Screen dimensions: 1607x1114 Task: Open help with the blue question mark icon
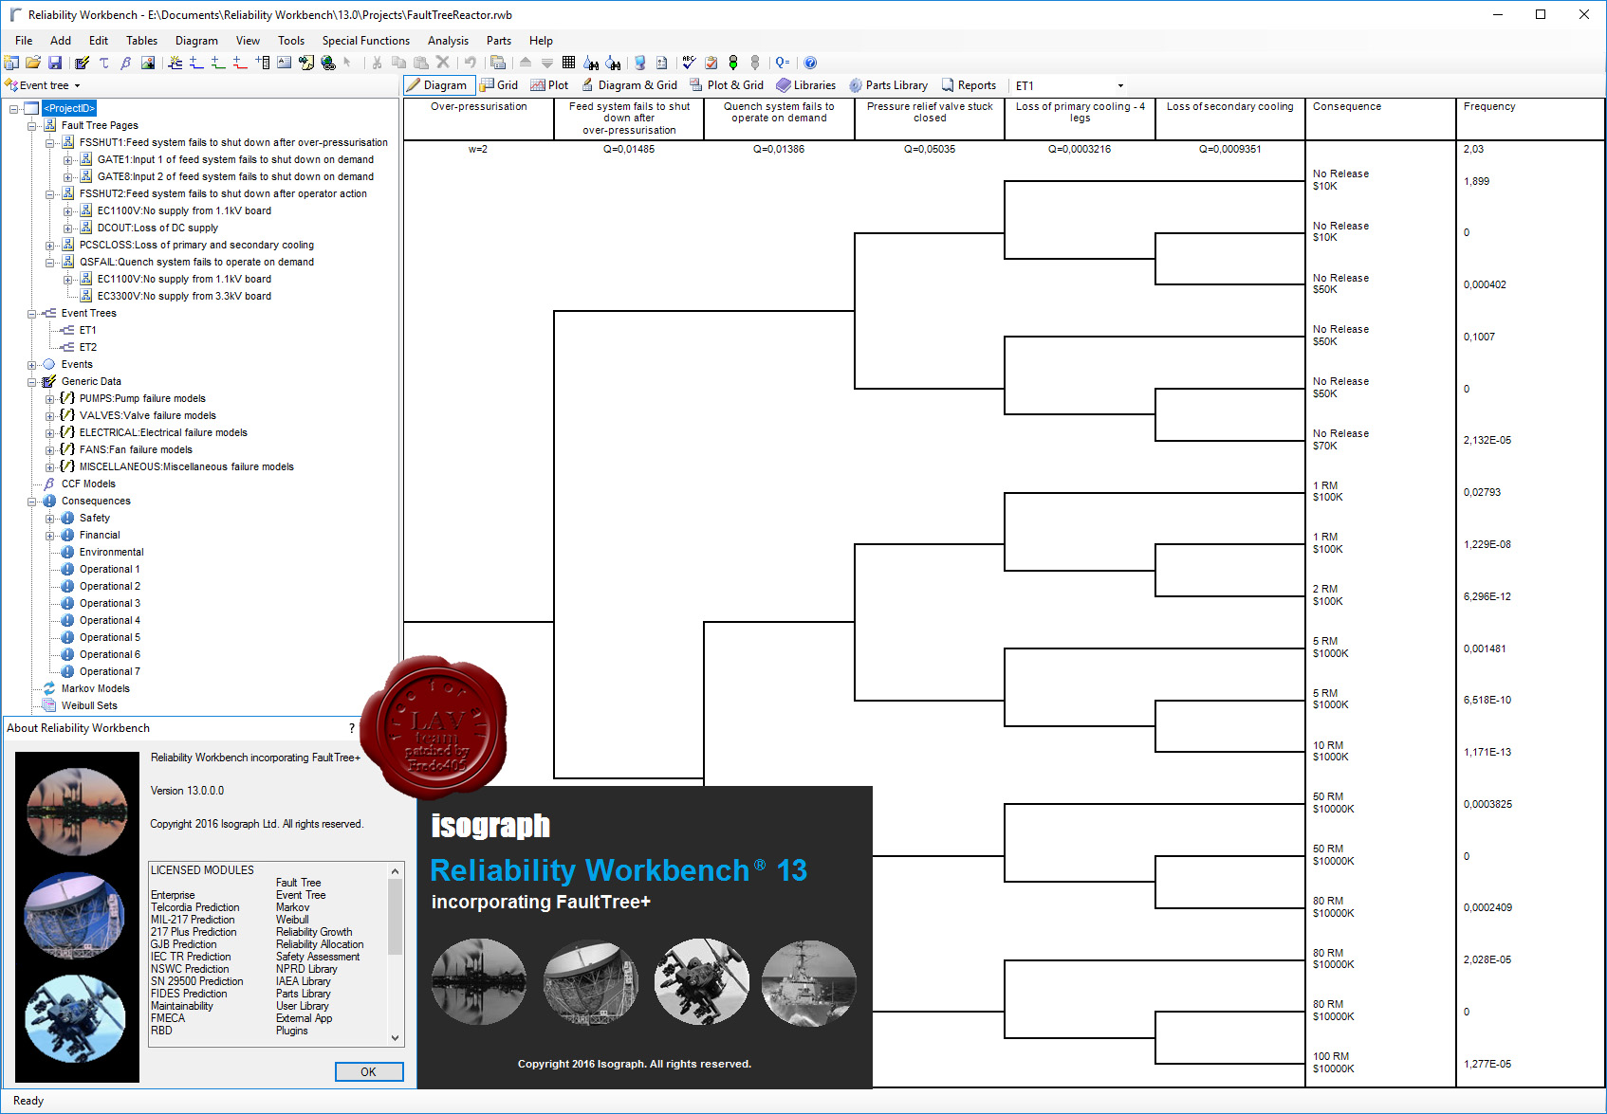click(x=810, y=63)
